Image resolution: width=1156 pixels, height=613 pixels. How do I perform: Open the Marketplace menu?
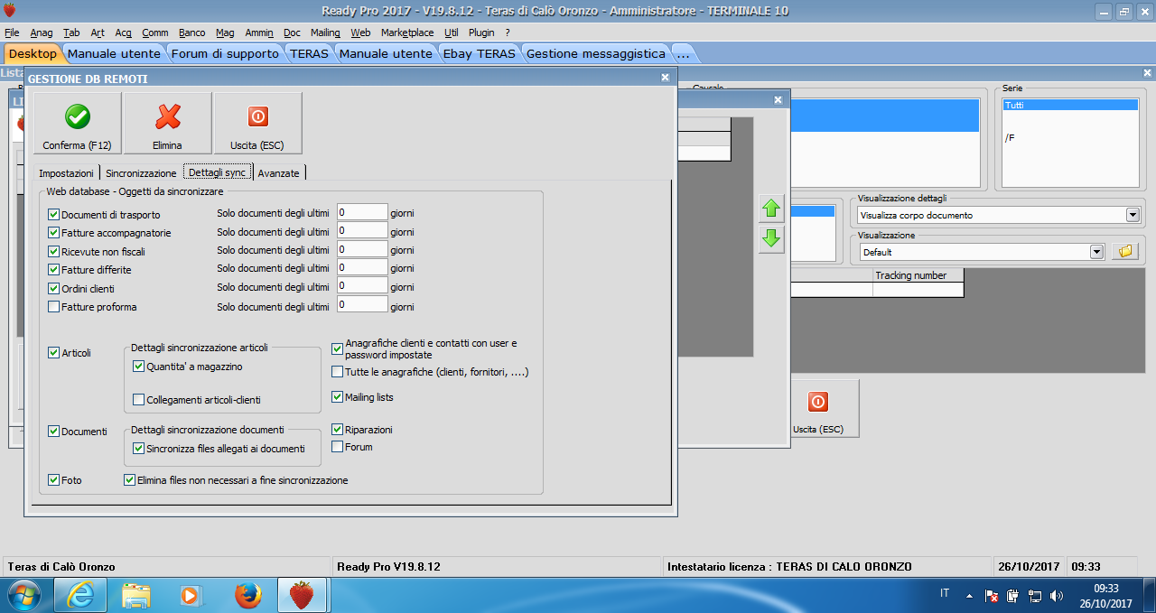[x=407, y=33]
